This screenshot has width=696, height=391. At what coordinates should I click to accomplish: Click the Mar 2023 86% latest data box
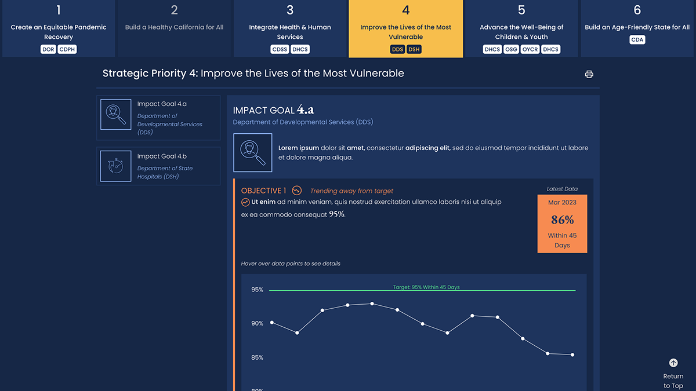click(x=562, y=224)
